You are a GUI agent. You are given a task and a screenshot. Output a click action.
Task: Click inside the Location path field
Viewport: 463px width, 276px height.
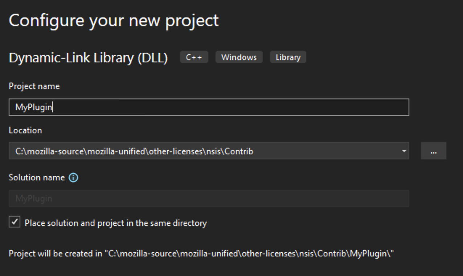pos(181,151)
